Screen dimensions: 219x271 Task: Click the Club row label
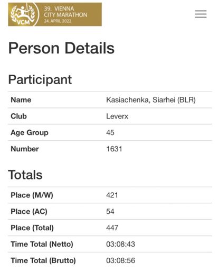click(x=18, y=116)
